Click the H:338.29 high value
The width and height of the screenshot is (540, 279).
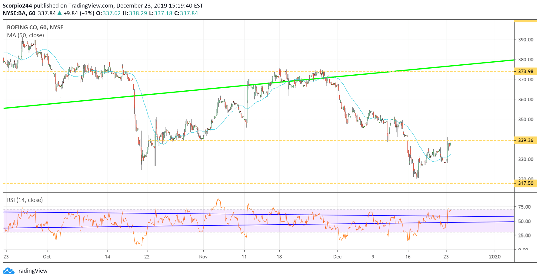click(x=135, y=13)
